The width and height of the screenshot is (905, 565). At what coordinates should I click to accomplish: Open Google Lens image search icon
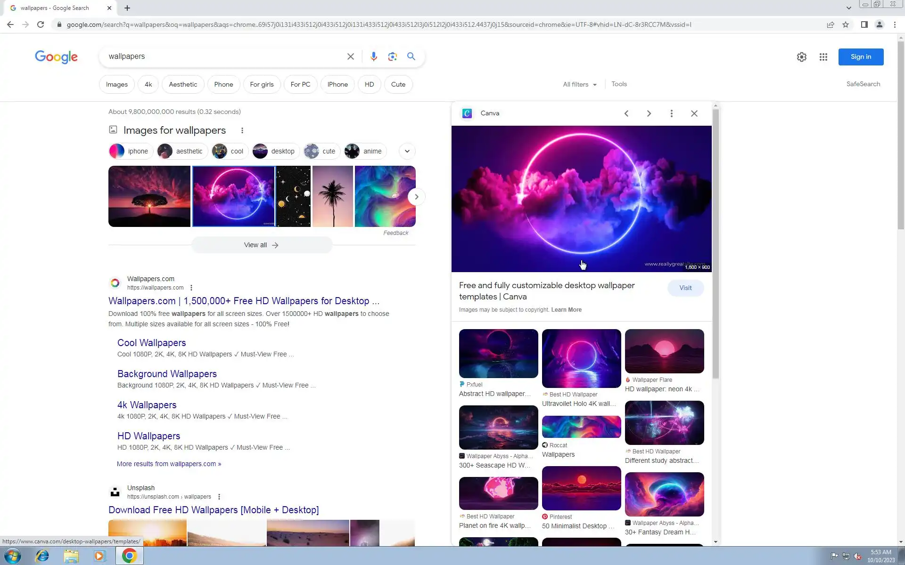point(392,56)
